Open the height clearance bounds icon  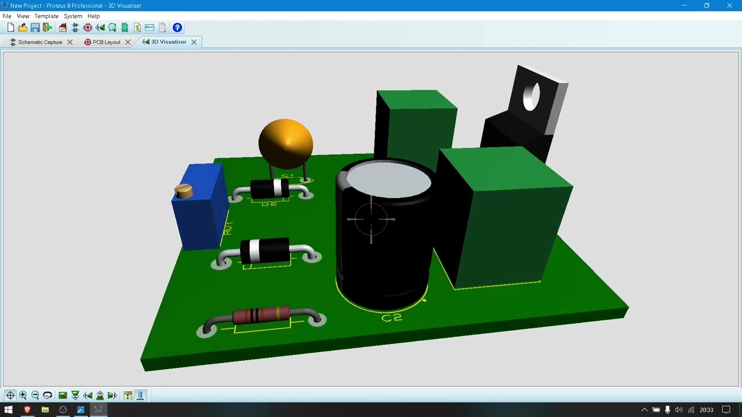(128, 395)
